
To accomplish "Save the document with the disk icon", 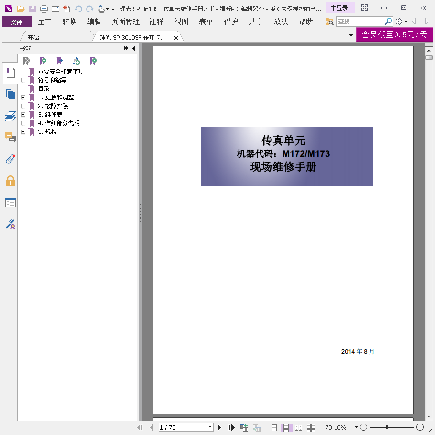I will pyautogui.click(x=33, y=9).
